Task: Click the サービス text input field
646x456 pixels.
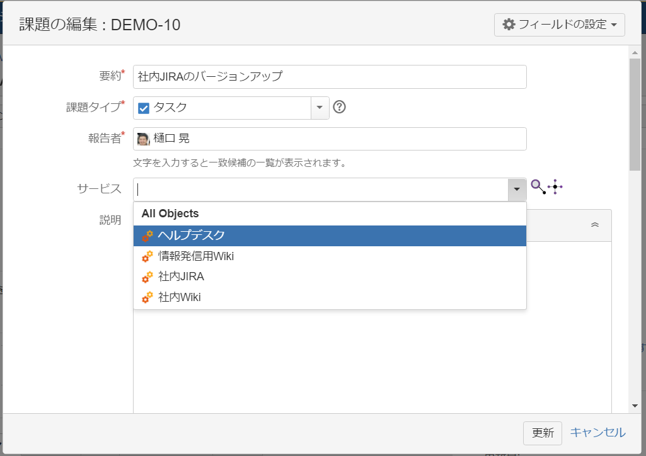Action: pos(321,190)
